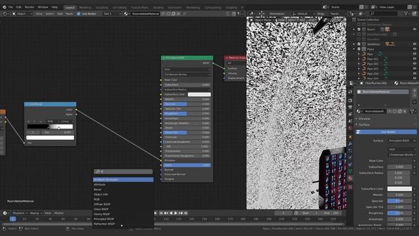This screenshot has width=419, height=236.
Task: Open the node editor Node menu
Action: (x=69, y=14)
